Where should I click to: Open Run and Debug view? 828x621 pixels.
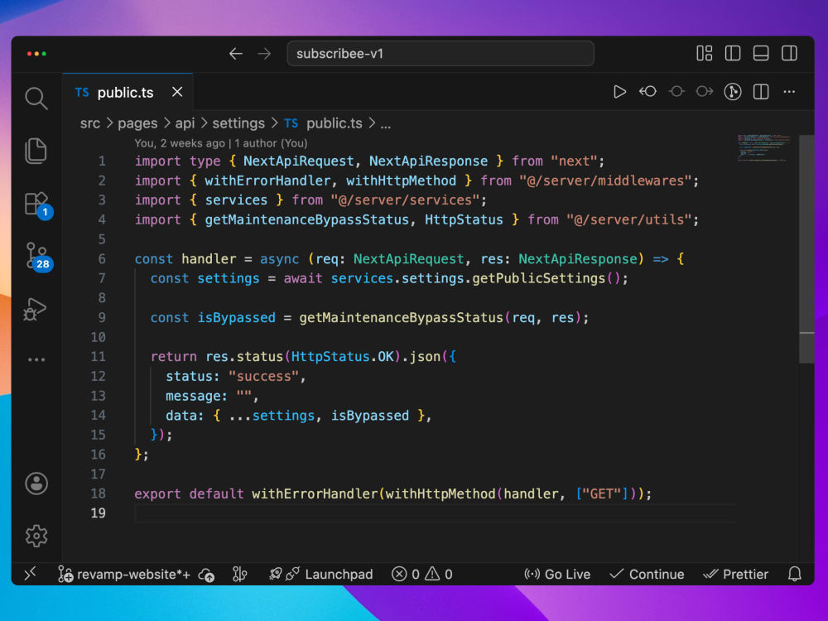[36, 309]
